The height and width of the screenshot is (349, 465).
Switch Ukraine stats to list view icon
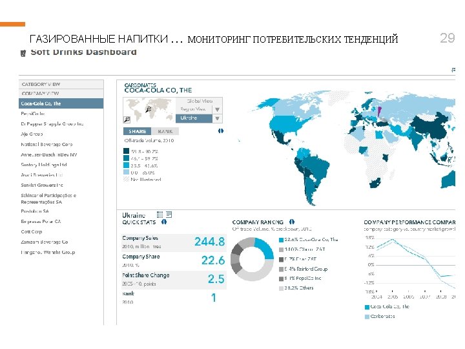pyautogui.click(x=169, y=215)
